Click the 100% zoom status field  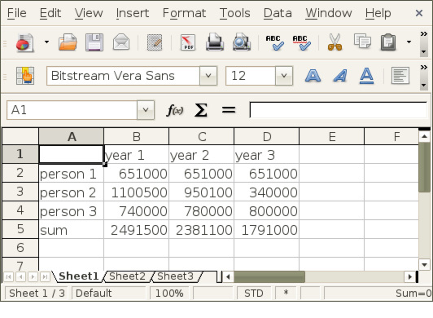click(169, 293)
